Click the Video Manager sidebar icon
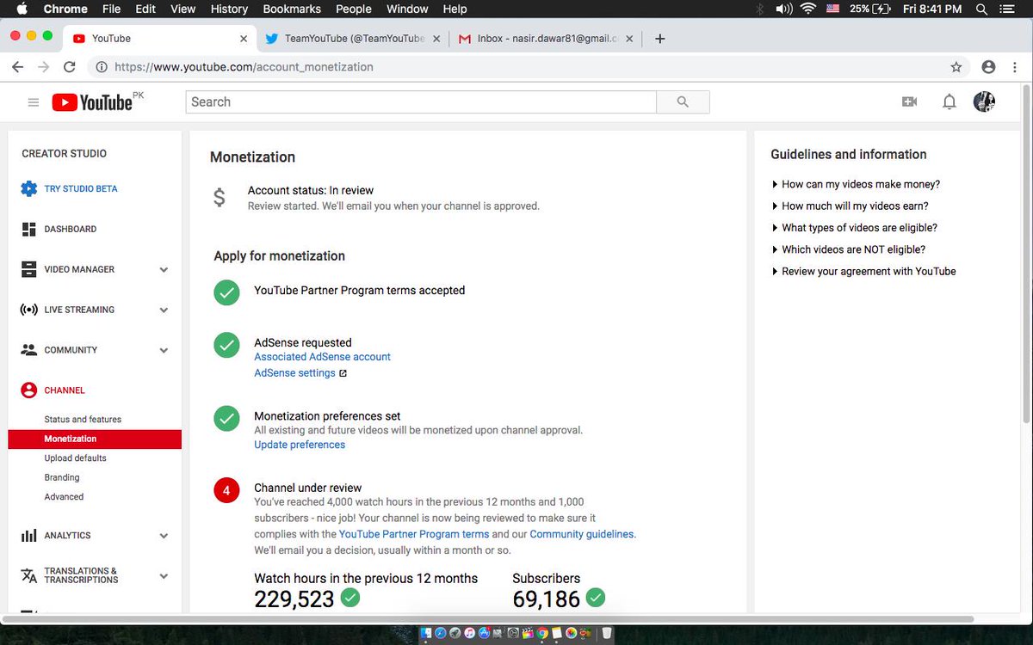 click(29, 269)
